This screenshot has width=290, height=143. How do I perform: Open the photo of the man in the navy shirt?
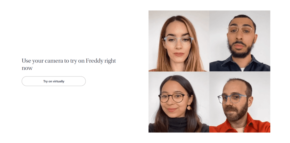(240, 41)
